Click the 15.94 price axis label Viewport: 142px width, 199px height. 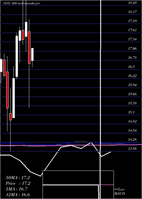click(132, 85)
